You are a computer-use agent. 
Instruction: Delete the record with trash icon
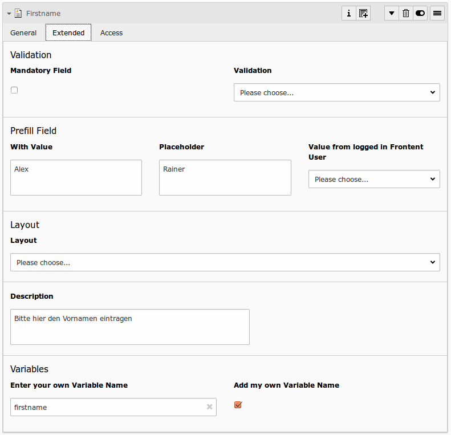pyautogui.click(x=406, y=13)
